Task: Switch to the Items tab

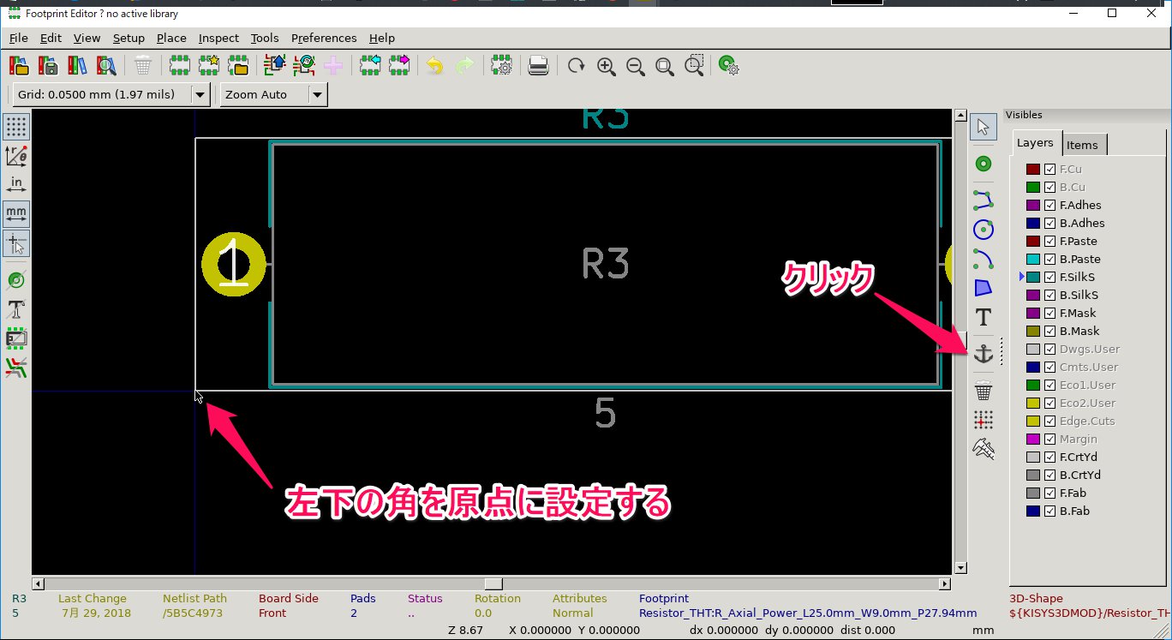Action: [1082, 145]
